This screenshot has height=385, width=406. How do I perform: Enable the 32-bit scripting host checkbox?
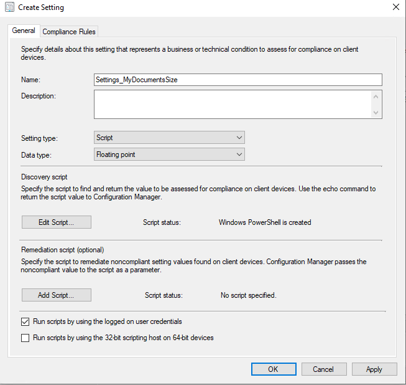coord(25,338)
